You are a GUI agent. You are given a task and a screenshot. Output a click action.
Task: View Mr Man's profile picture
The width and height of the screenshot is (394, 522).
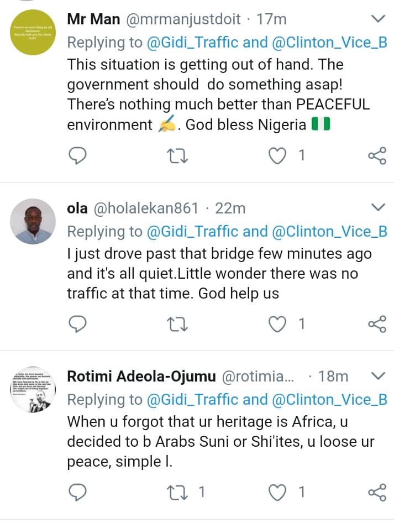click(x=33, y=34)
